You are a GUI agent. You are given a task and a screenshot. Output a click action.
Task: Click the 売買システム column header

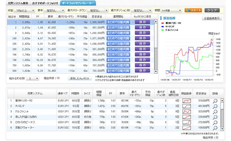(x=35, y=94)
